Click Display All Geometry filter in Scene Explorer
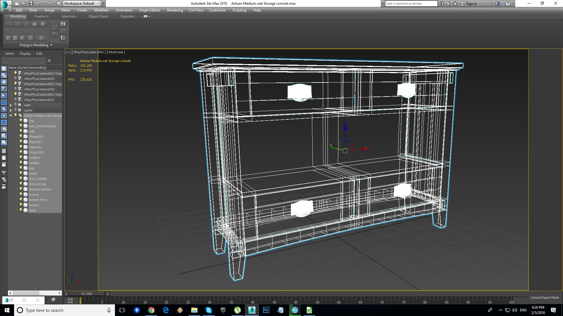This screenshot has height=316, width=563. [4, 68]
